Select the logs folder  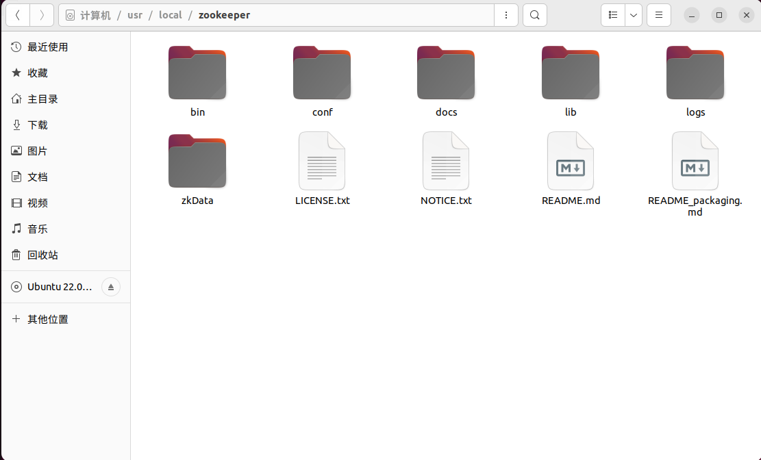tap(695, 73)
